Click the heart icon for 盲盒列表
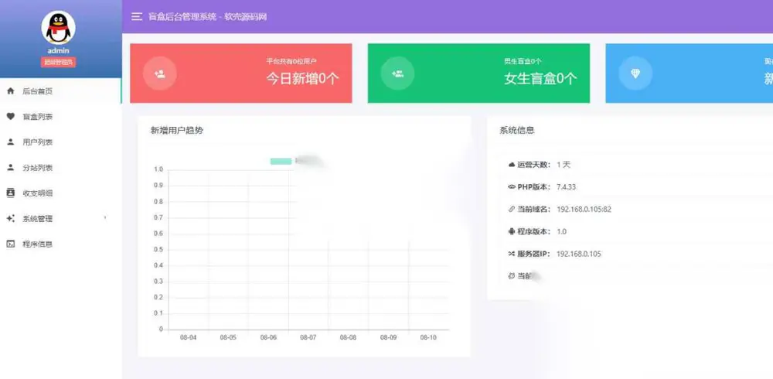The height and width of the screenshot is (379, 773). click(10, 117)
